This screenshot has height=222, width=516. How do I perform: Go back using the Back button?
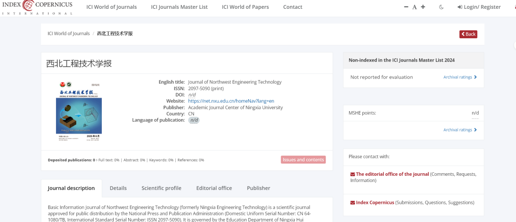[468, 34]
